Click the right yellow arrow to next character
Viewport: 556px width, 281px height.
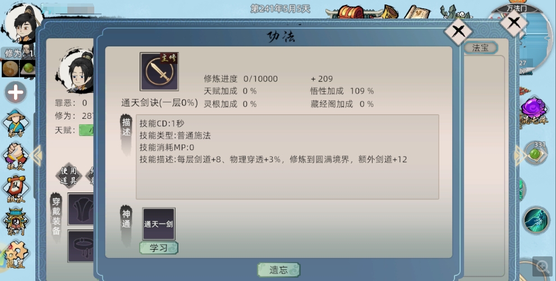coord(520,155)
